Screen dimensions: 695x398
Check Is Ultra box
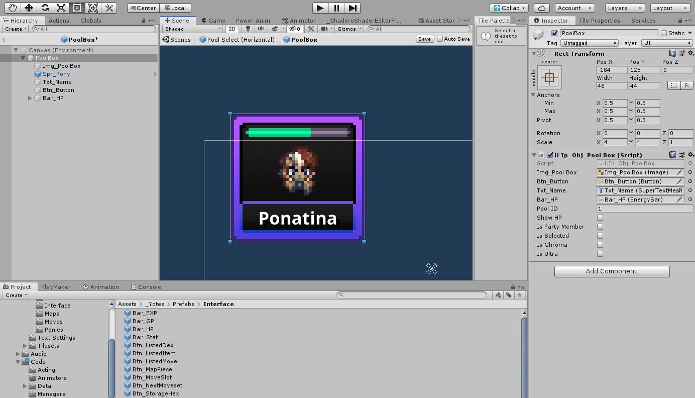[600, 254]
